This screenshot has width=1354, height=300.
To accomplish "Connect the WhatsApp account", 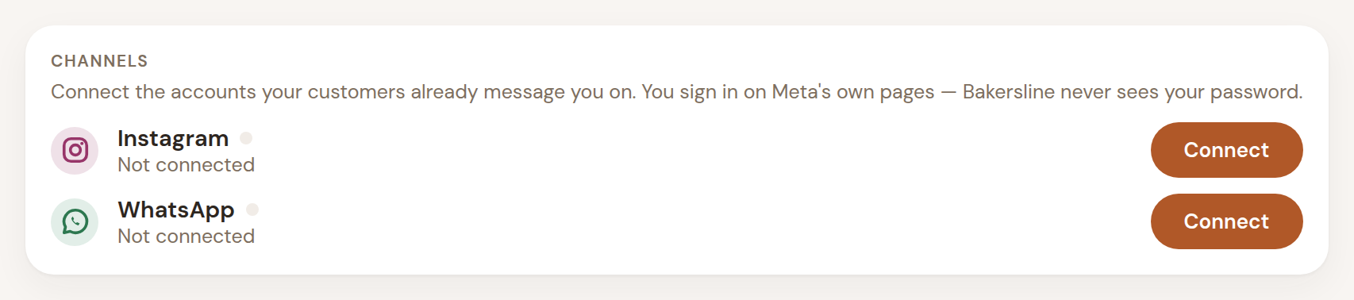I will pyautogui.click(x=1226, y=221).
